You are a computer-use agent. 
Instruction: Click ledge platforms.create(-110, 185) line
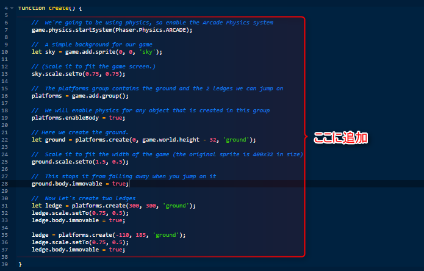109,235
